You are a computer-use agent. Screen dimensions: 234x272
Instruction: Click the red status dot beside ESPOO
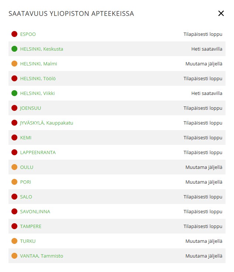coord(14,34)
